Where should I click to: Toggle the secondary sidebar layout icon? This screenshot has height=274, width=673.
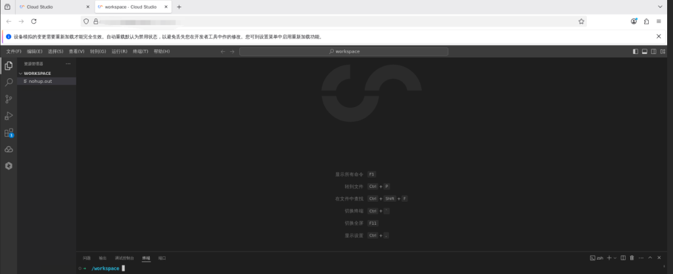coord(654,51)
